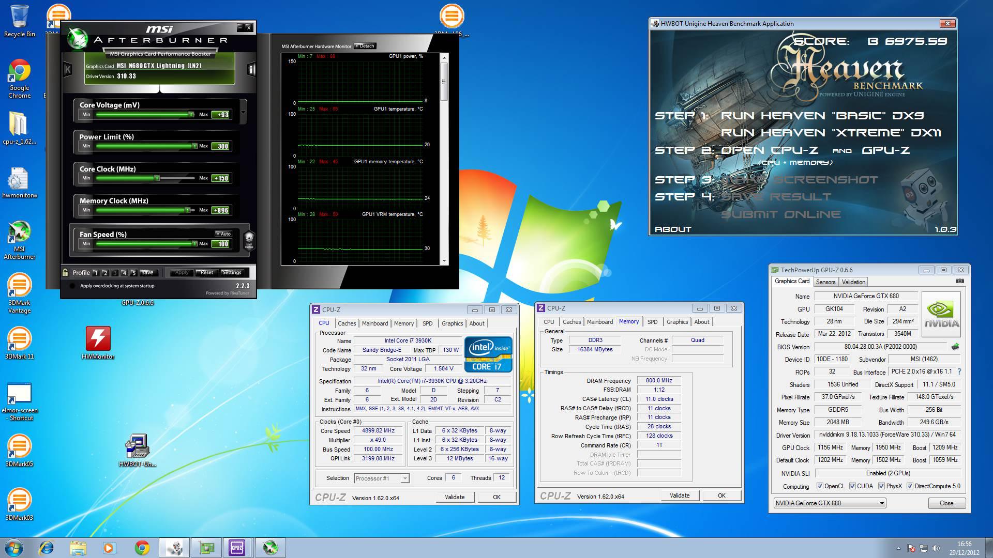Click GPU-Z camera screenshot icon
The width and height of the screenshot is (993, 558).
pos(959,282)
